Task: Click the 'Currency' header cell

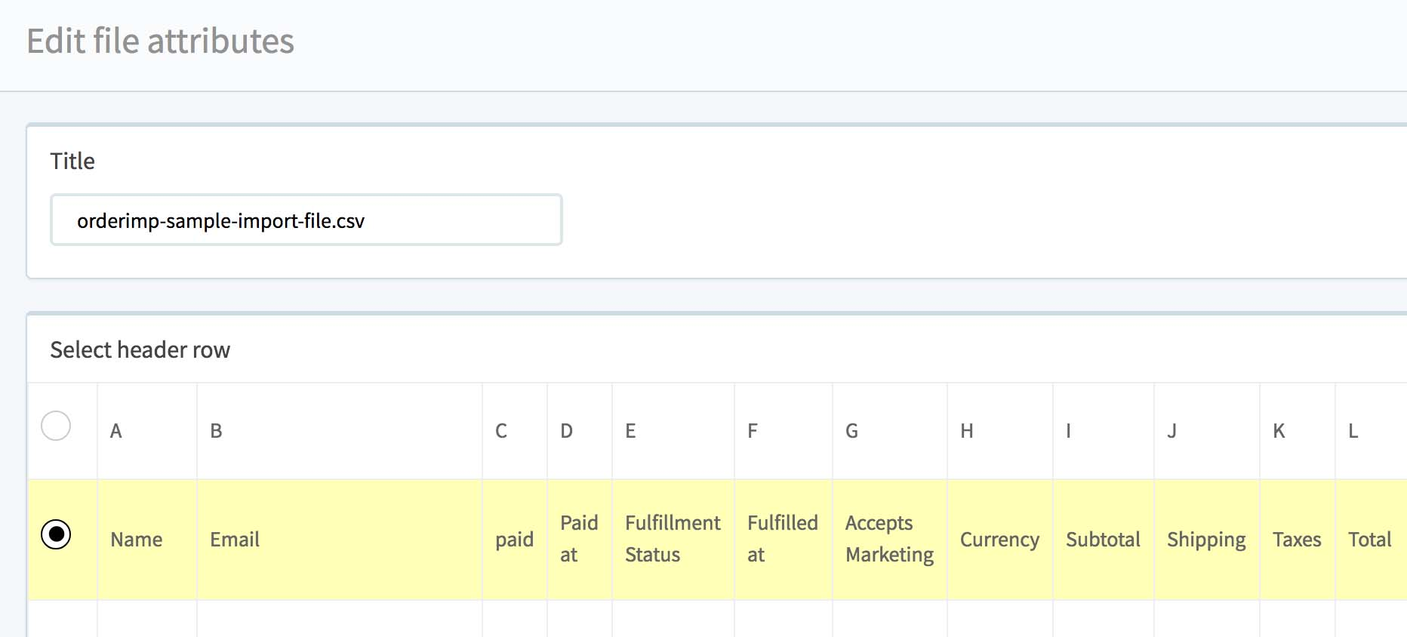Action: [x=1000, y=540]
